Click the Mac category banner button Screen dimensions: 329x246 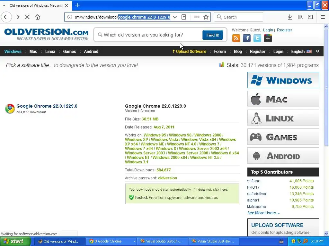point(283,99)
